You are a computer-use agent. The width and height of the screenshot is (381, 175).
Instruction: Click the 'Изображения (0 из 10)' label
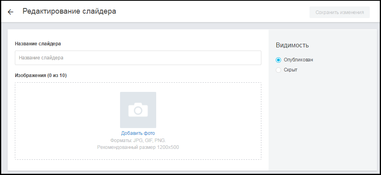tap(41, 75)
